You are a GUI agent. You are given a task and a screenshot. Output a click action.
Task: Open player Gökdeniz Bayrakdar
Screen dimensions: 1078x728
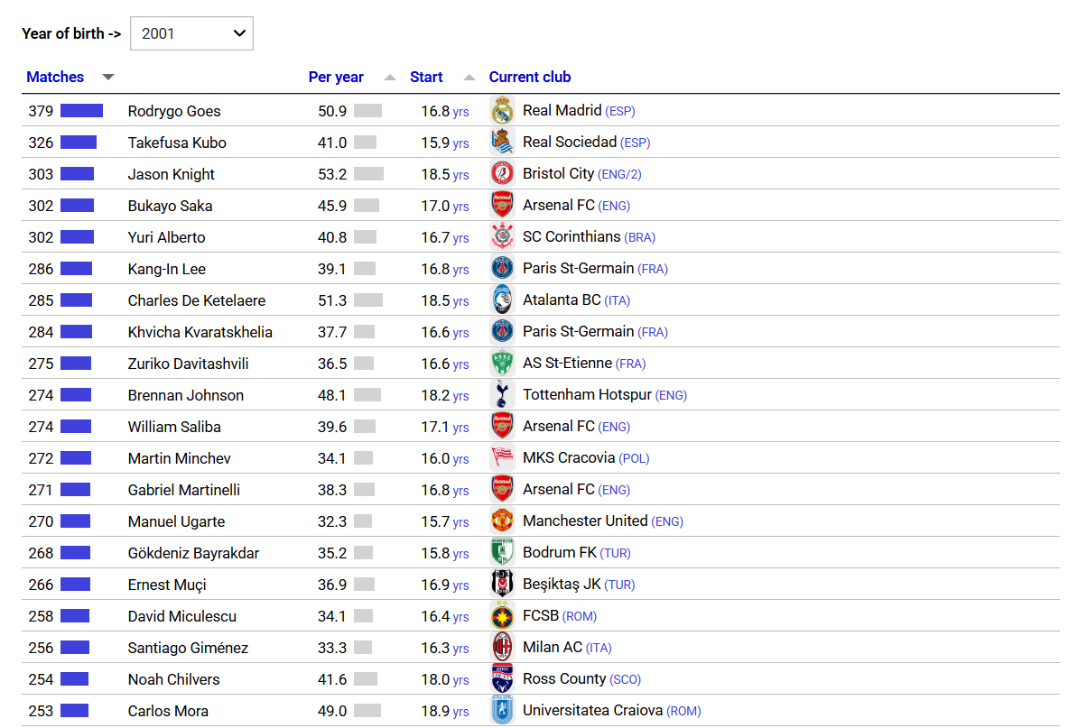[x=193, y=554]
